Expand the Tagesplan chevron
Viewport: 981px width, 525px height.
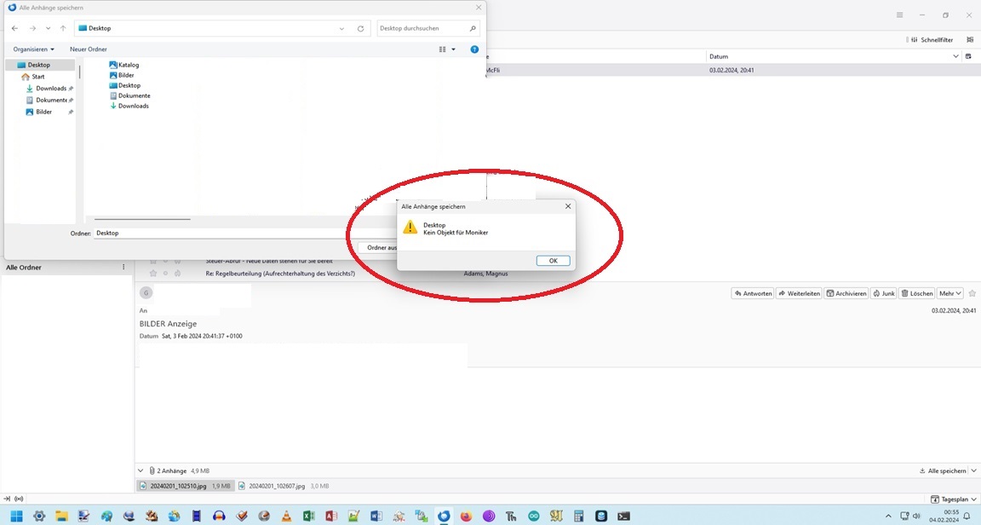(x=973, y=499)
